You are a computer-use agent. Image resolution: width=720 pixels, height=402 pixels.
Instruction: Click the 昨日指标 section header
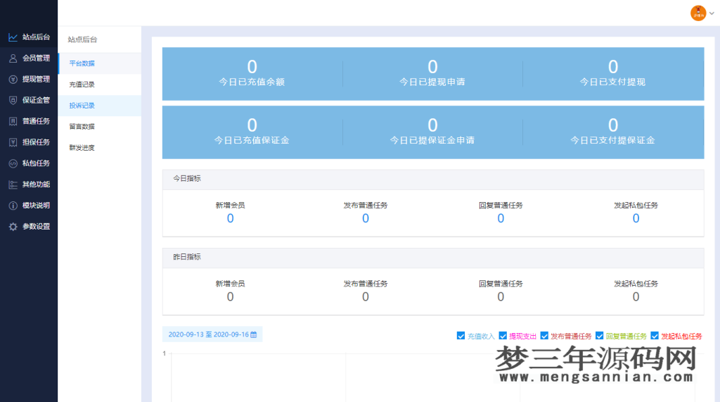(433, 258)
